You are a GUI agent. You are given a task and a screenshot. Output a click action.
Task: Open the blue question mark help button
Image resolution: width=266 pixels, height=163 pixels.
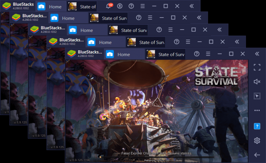click(257, 126)
